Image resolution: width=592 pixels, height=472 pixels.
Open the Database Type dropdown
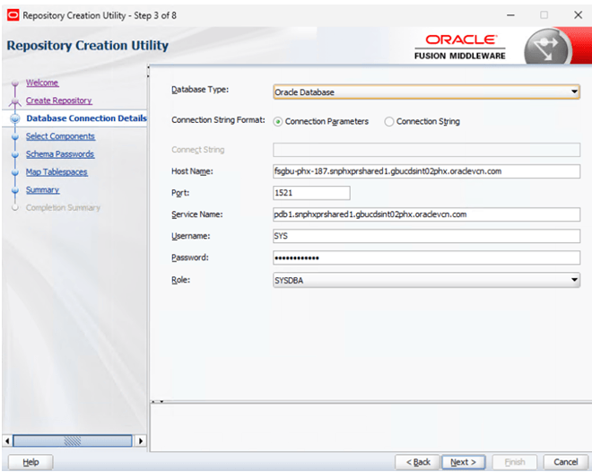pyautogui.click(x=426, y=92)
